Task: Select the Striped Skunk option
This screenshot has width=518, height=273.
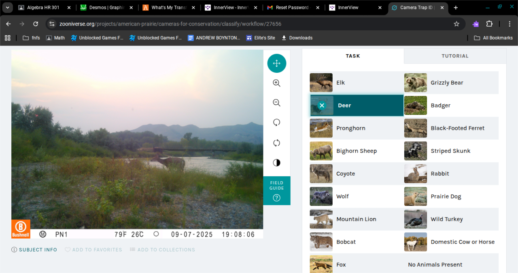Action: (451, 151)
